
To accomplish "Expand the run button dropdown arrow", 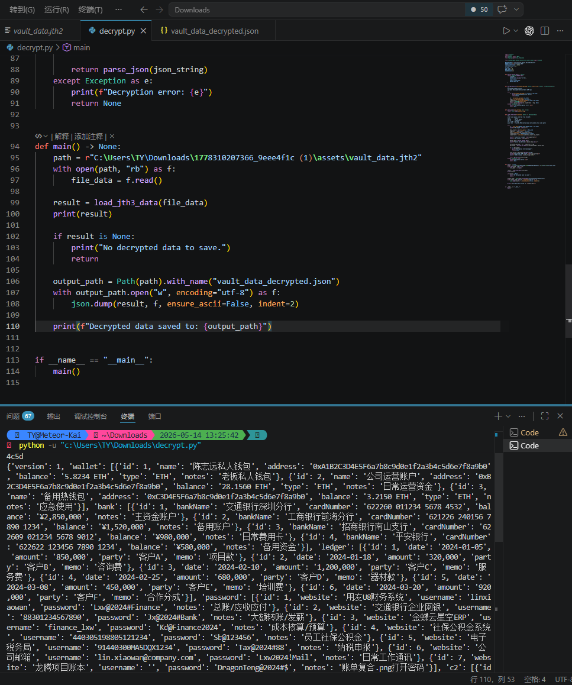I will [x=516, y=31].
